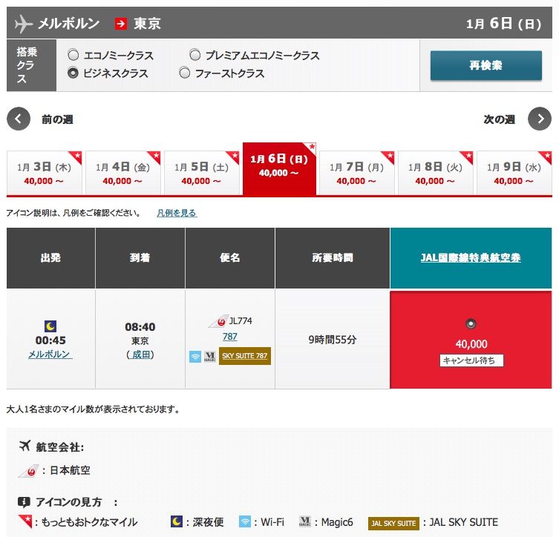
Task: Switch to the 1月9日 (水) date tab
Action: (514, 173)
